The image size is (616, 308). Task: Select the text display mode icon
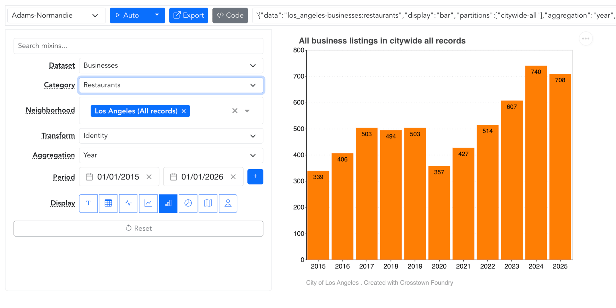coord(88,204)
